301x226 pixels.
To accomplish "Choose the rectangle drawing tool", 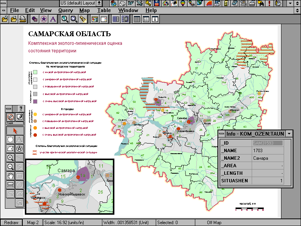I will pos(20,176).
